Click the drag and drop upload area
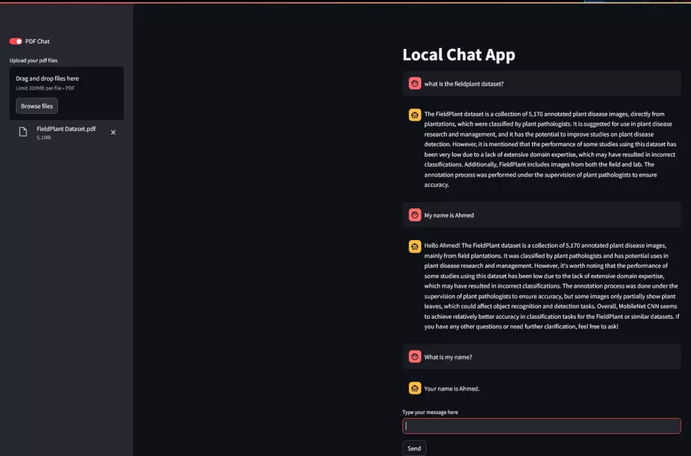The width and height of the screenshot is (691, 456). click(66, 83)
